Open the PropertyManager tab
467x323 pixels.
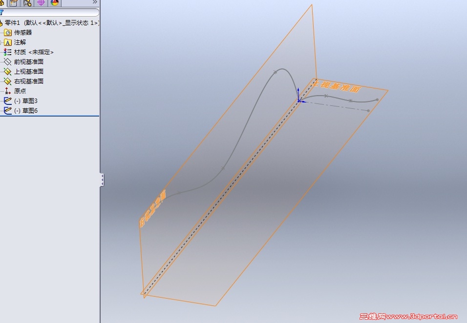pyautogui.click(x=13, y=3)
